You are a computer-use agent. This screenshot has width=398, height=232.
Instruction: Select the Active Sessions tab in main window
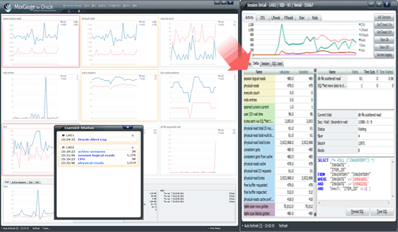19,183
